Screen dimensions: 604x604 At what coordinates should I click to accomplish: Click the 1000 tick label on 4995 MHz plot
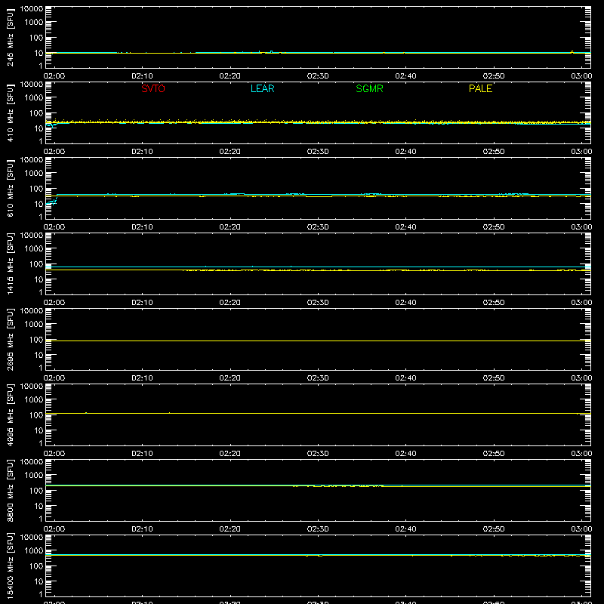pos(34,400)
